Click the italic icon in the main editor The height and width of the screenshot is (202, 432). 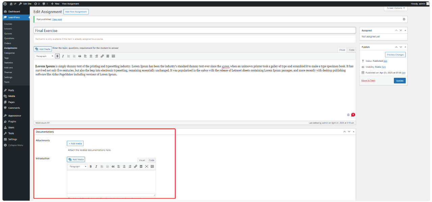pyautogui.click(x=63, y=56)
